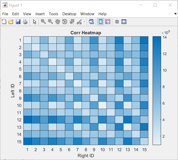Open the Tools menu
Screen dimensions: 178x160
(x=54, y=14)
